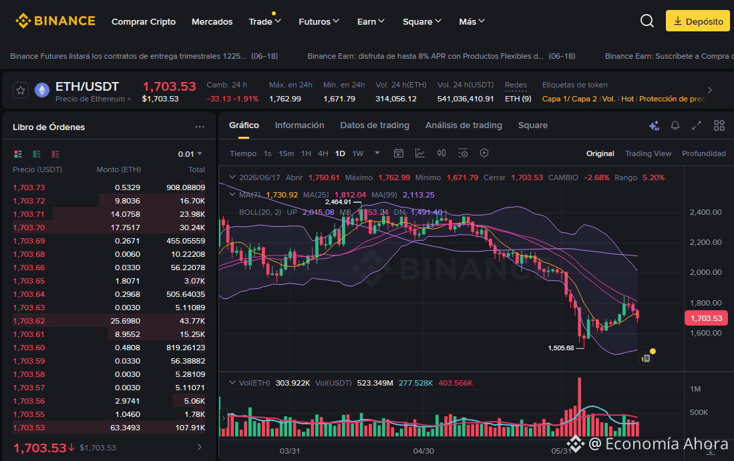Switch chart to Trading View
Viewport: 734px width, 461px height.
point(648,153)
